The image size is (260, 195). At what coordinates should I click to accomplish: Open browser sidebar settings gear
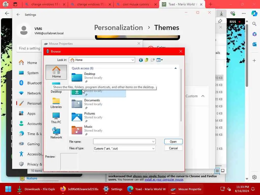click(254, 177)
